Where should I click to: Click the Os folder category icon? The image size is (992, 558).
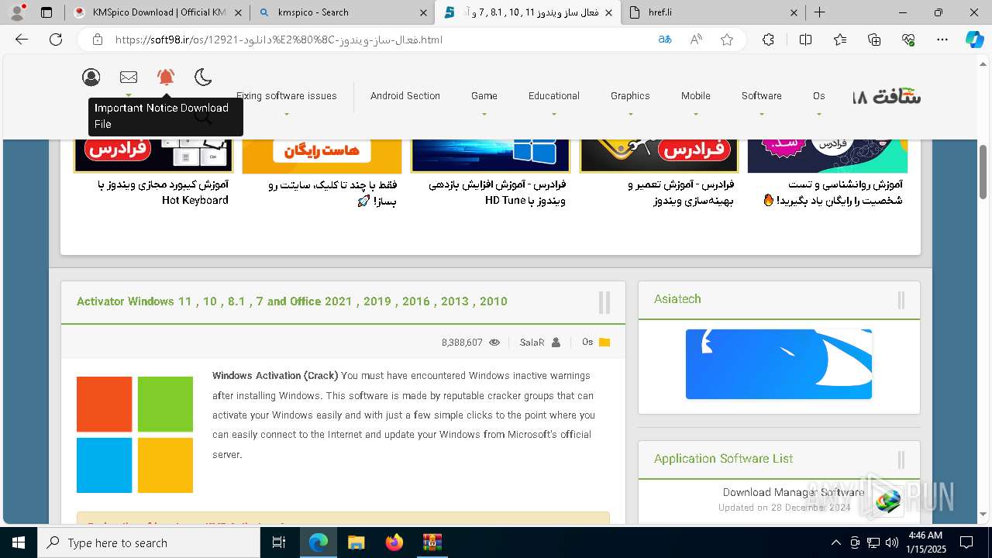[604, 343]
